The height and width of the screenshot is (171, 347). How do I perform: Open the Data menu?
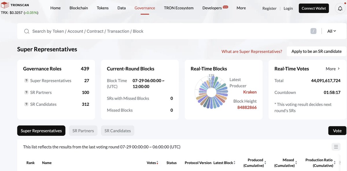pos(121,8)
